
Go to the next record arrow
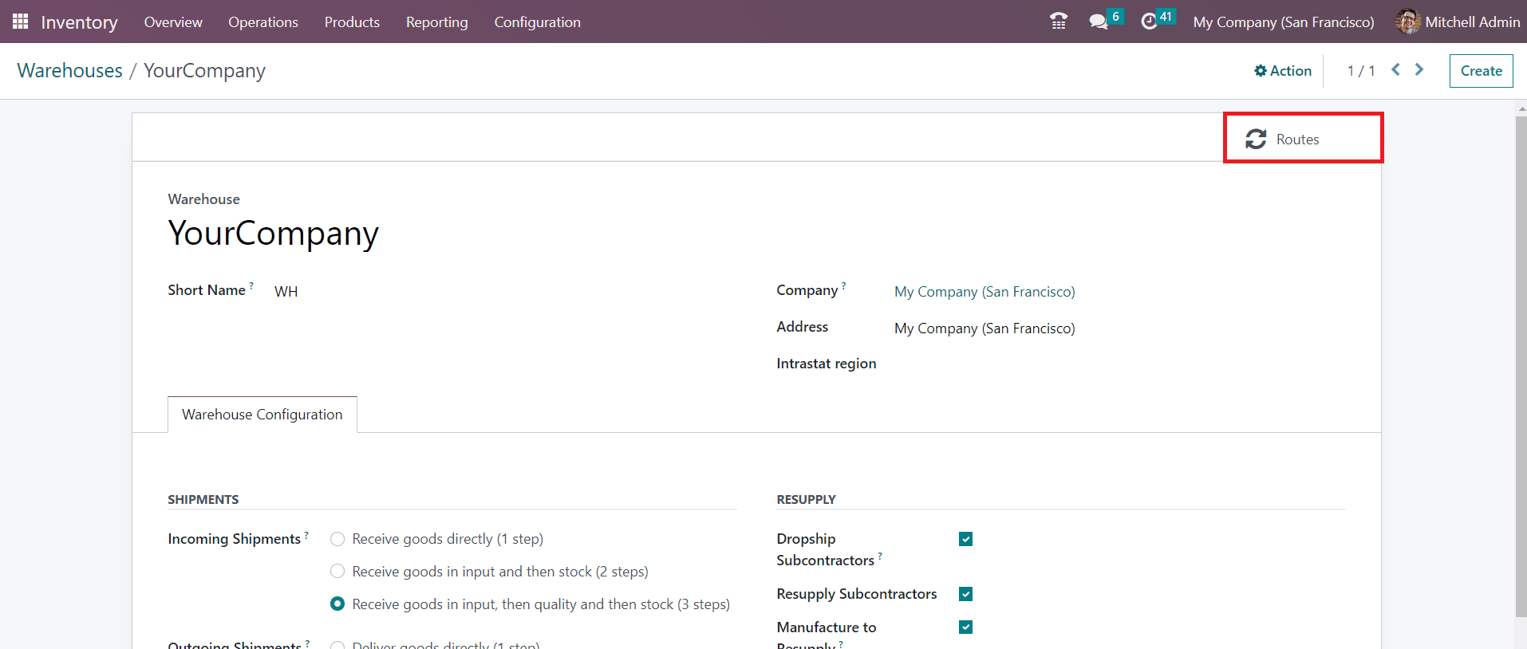[x=1419, y=70]
